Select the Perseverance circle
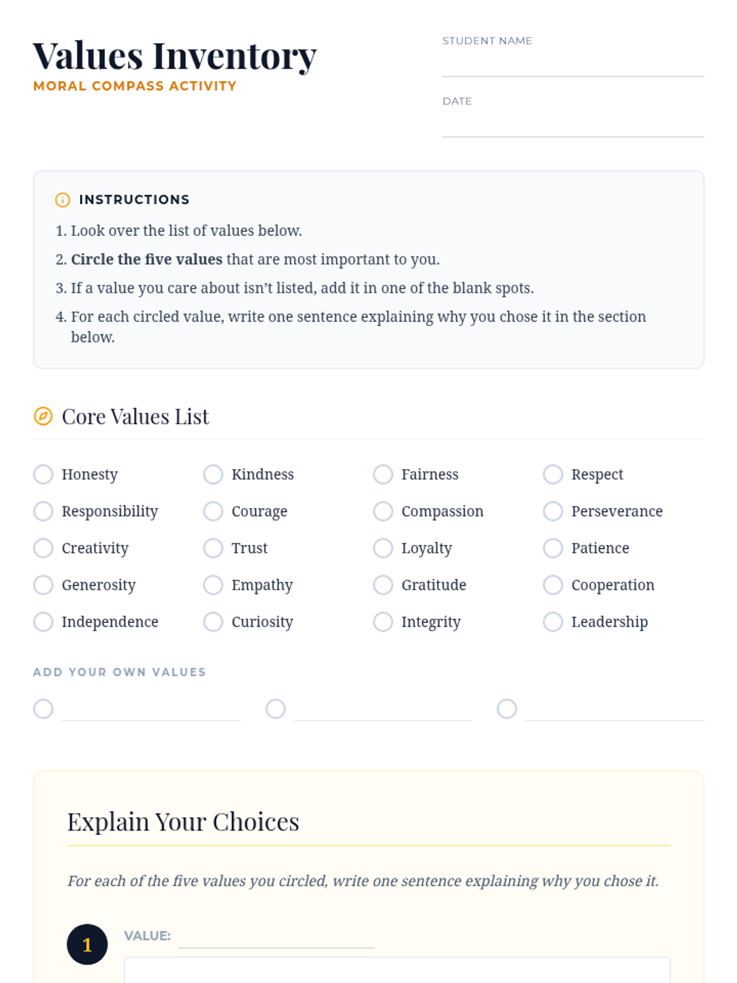 tap(553, 511)
